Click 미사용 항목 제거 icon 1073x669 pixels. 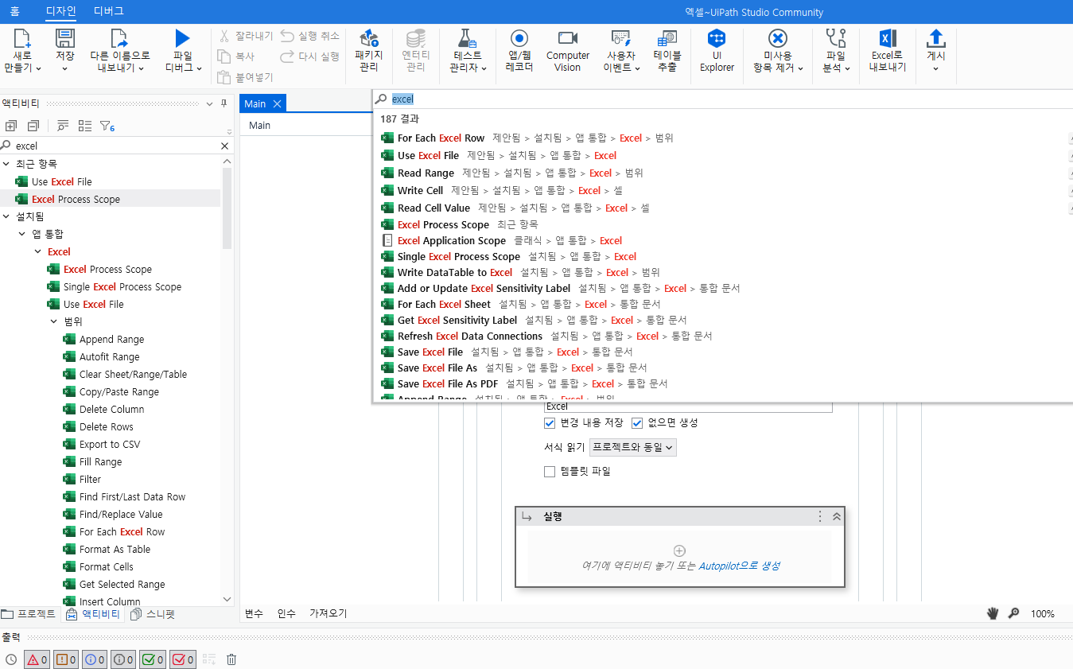tap(778, 38)
